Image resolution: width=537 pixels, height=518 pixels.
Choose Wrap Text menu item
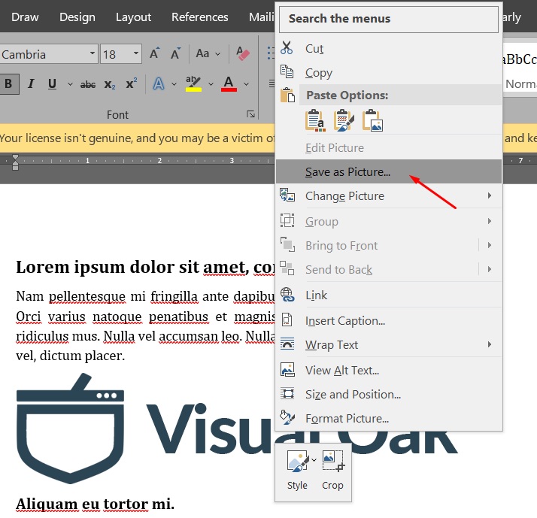(x=389, y=344)
